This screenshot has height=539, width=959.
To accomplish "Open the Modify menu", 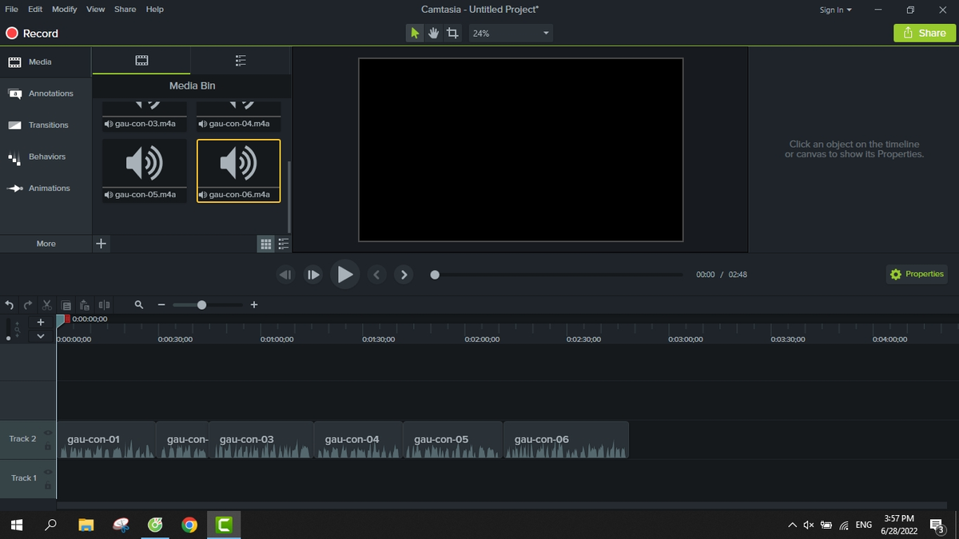I will tap(65, 10).
